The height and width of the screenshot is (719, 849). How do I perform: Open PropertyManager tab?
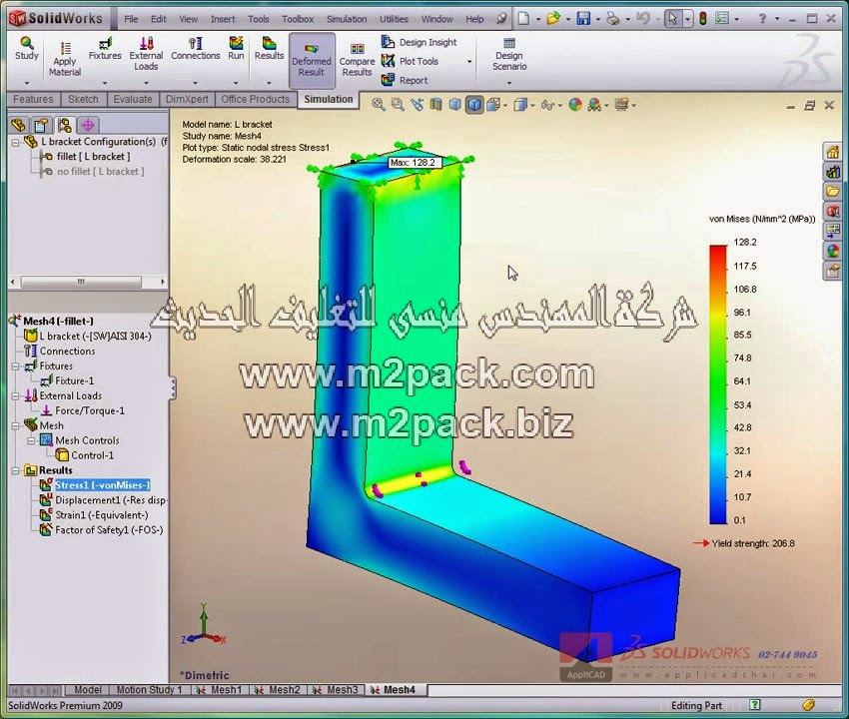42,126
